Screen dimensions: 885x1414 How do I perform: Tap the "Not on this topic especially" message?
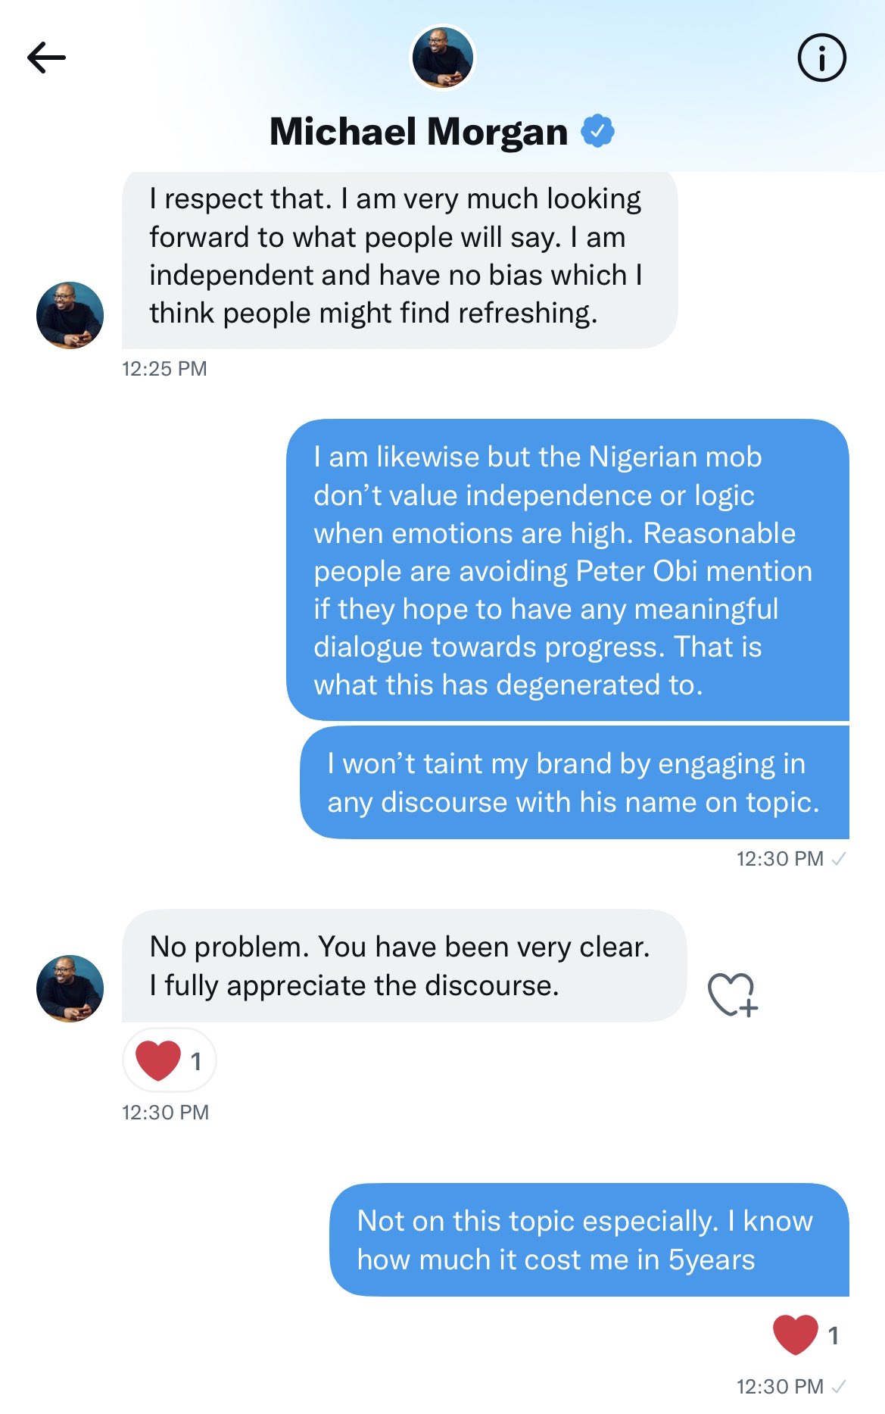588,1240
